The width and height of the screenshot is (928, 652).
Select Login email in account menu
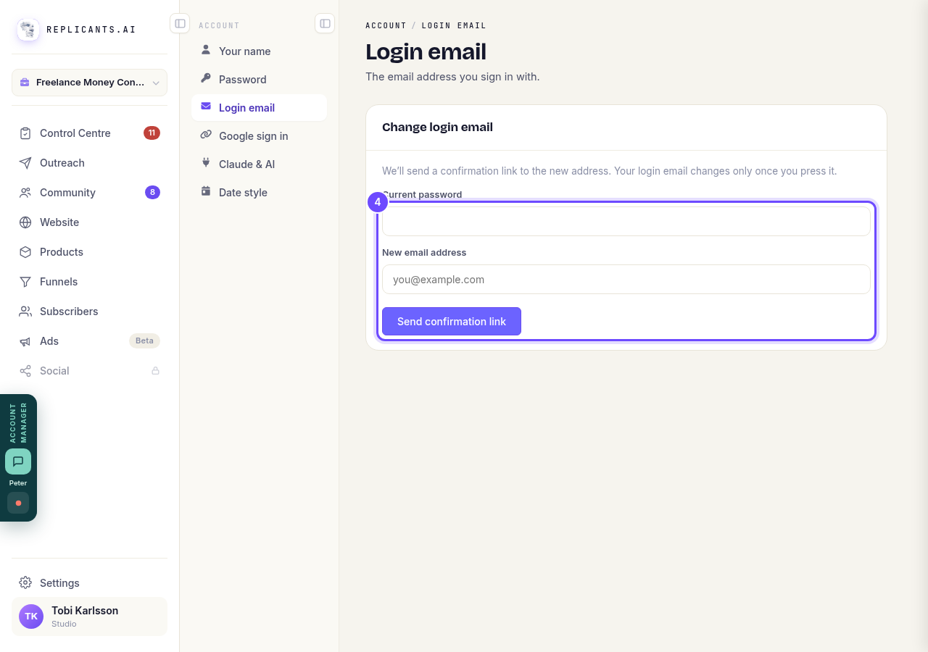tap(259, 108)
